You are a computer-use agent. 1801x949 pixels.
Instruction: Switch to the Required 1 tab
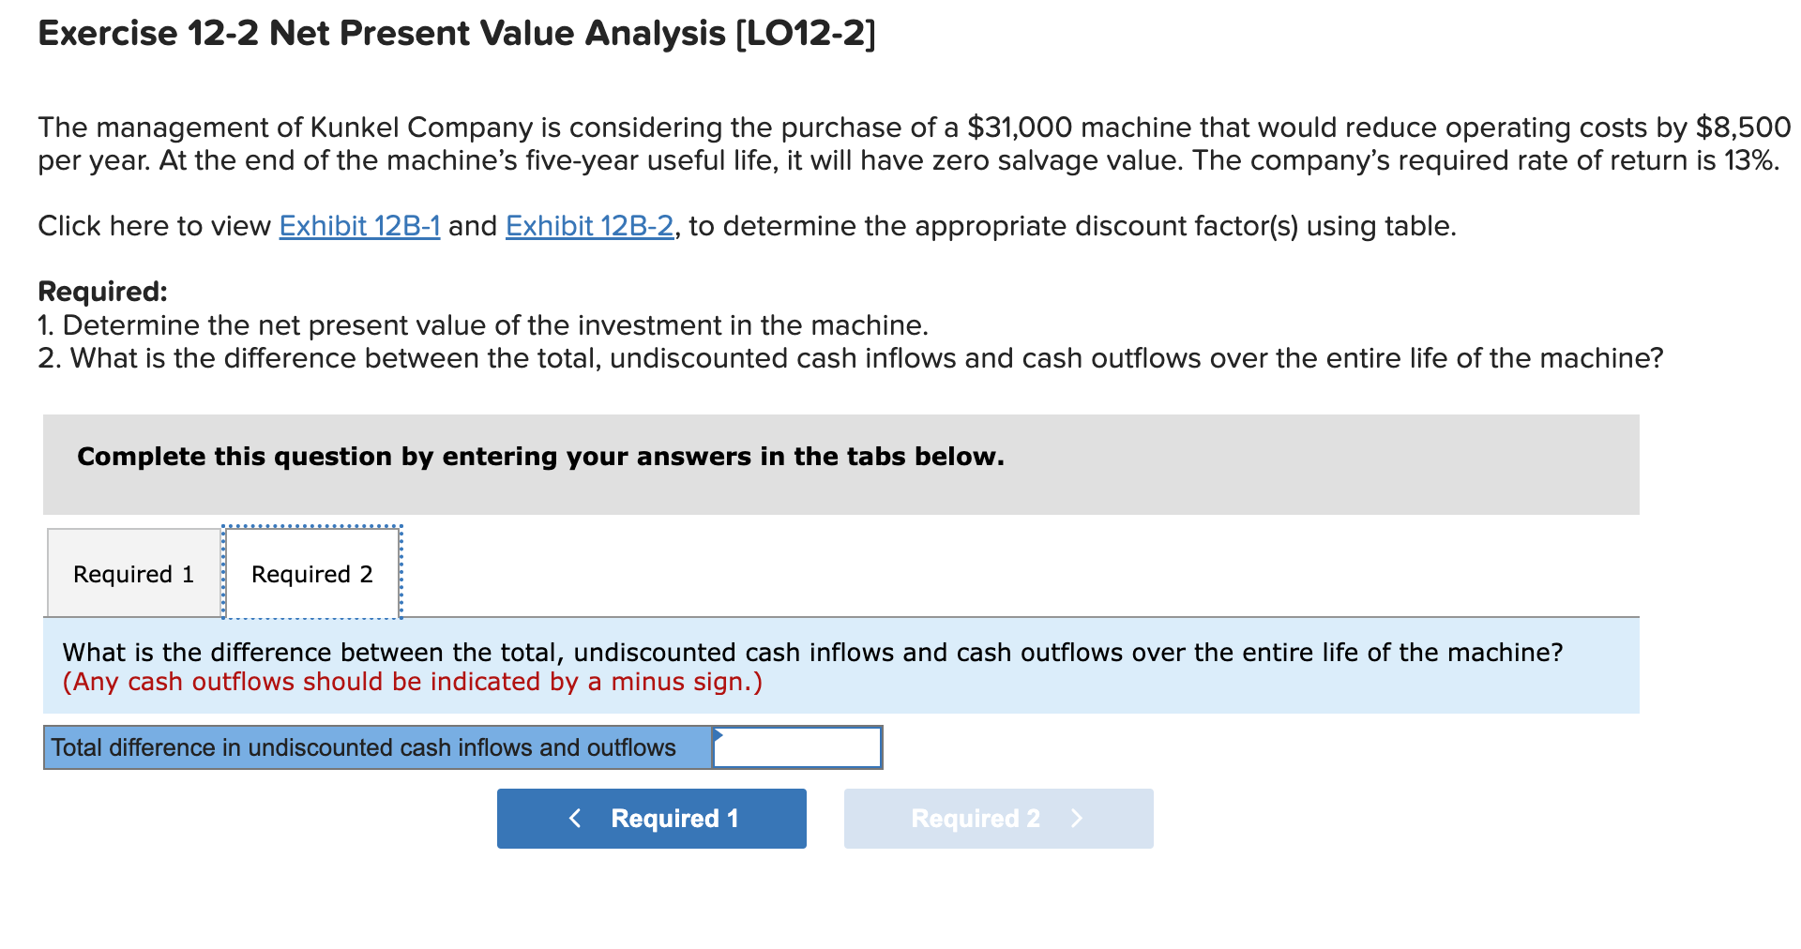click(x=133, y=573)
